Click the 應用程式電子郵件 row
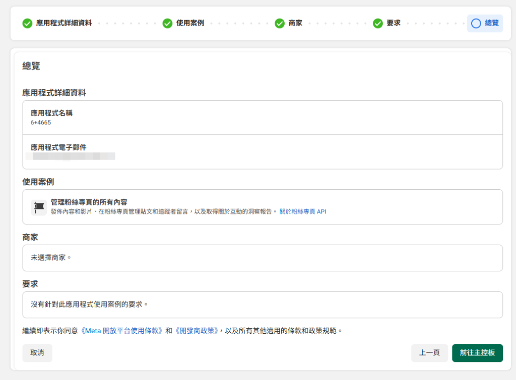516x380 pixels. pos(263,151)
